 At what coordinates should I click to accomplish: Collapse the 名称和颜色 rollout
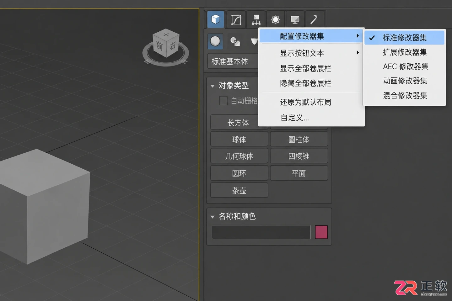[x=213, y=217]
